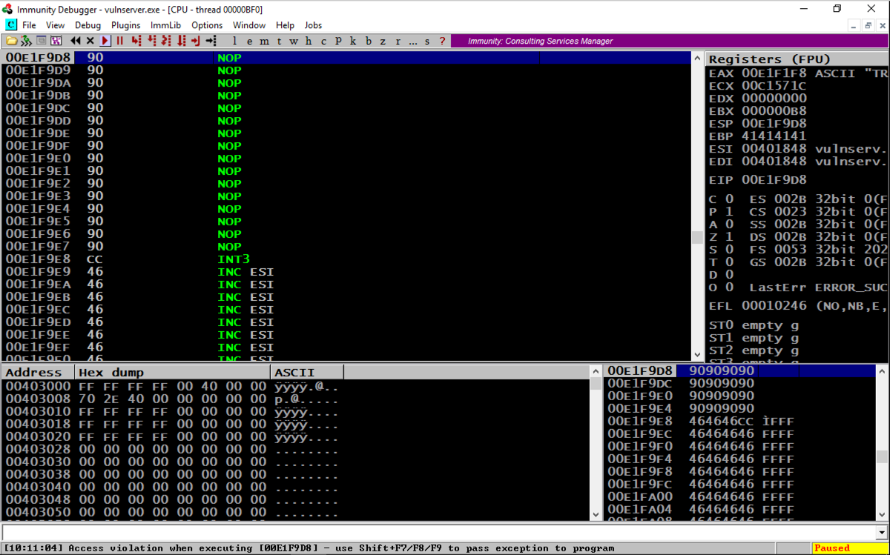Open References with 'z' button

click(383, 41)
